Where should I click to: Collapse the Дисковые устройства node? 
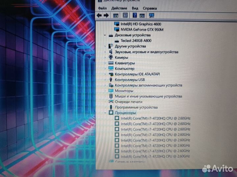[105, 35]
